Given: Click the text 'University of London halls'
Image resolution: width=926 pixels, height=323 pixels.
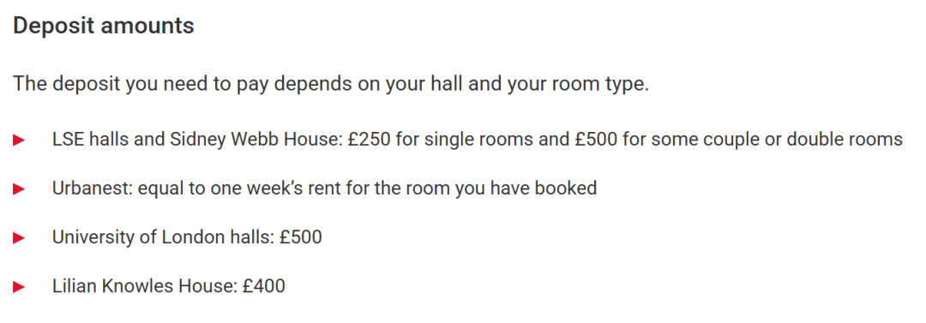Looking at the screenshot, I should click(164, 237).
